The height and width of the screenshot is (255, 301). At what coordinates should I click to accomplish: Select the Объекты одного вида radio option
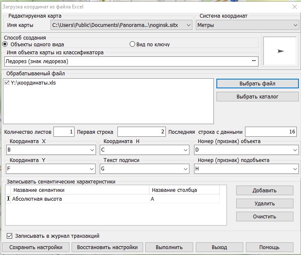pyautogui.click(x=5, y=44)
